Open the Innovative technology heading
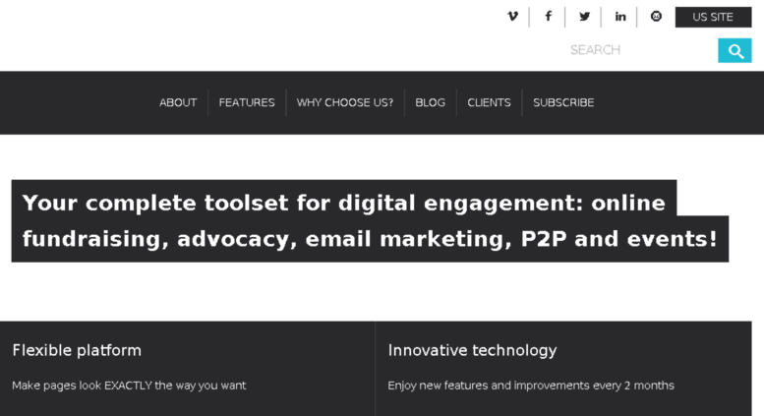The image size is (764, 416). pyautogui.click(x=472, y=350)
